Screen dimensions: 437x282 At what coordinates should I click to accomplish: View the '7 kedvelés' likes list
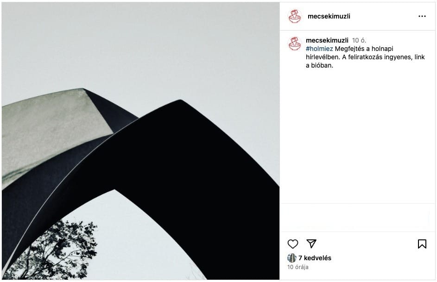[x=315, y=258]
